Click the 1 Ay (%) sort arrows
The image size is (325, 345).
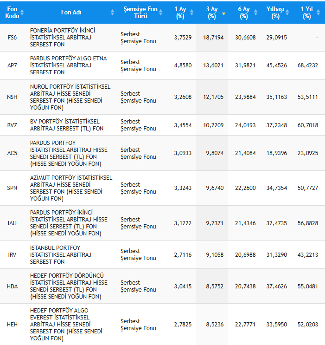(x=191, y=13)
